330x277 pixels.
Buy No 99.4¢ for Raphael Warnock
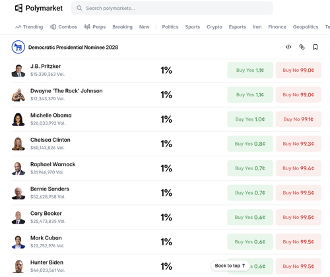pyautogui.click(x=298, y=168)
